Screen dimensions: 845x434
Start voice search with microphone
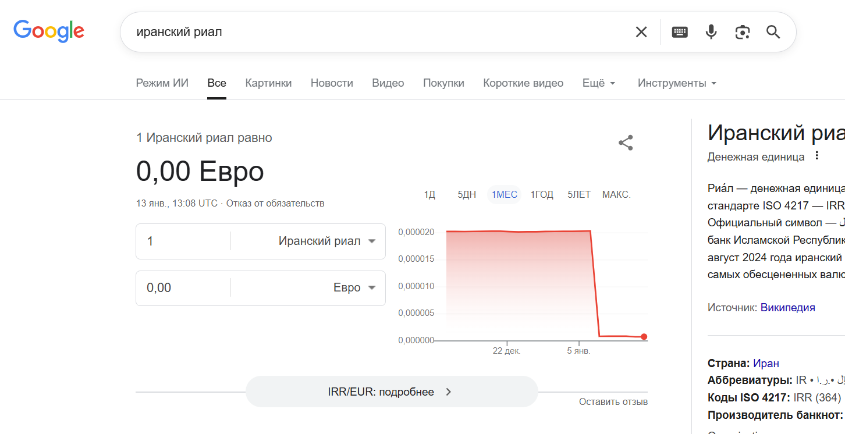click(x=711, y=32)
